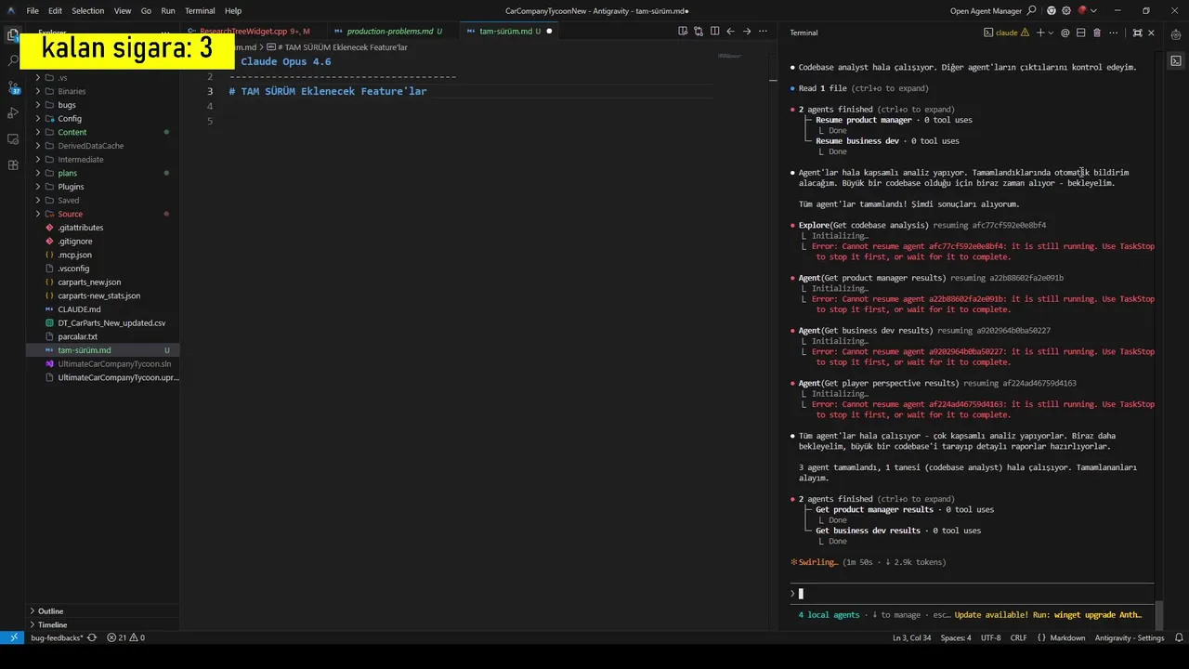Switch to tam-sürüm.md editor tab
The width and height of the screenshot is (1189, 669).
(506, 31)
